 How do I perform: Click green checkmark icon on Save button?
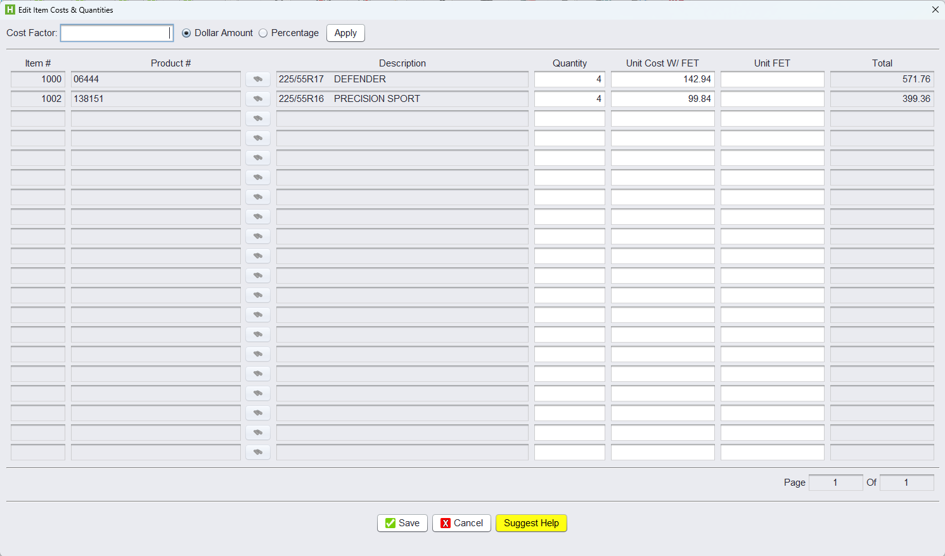tap(390, 523)
